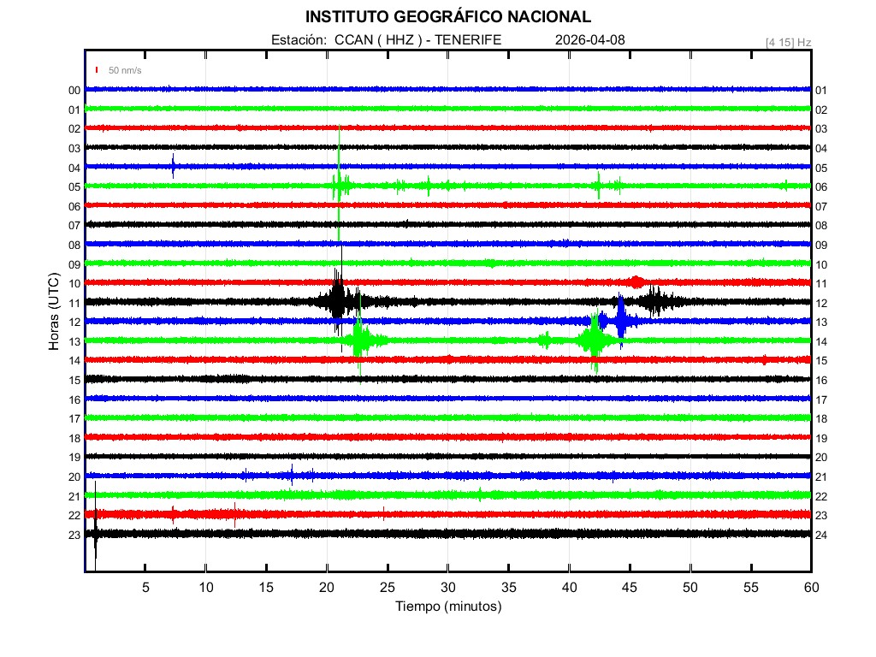This screenshot has width=876, height=657.
Task: Click the Instituto Geográfico Nacional title
Action: pos(448,17)
